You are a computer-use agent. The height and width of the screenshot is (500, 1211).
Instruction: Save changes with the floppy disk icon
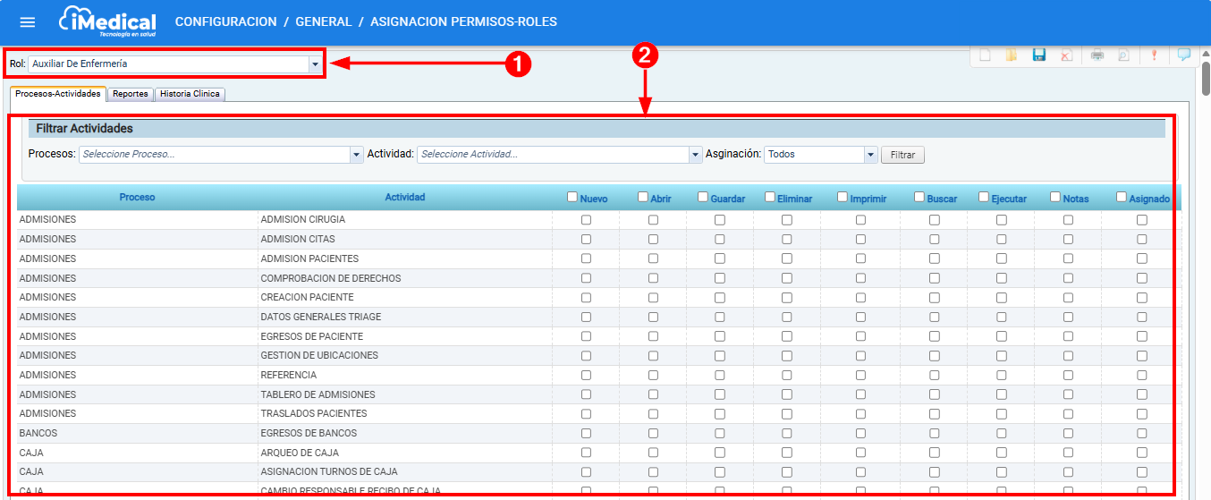pyautogui.click(x=1039, y=55)
